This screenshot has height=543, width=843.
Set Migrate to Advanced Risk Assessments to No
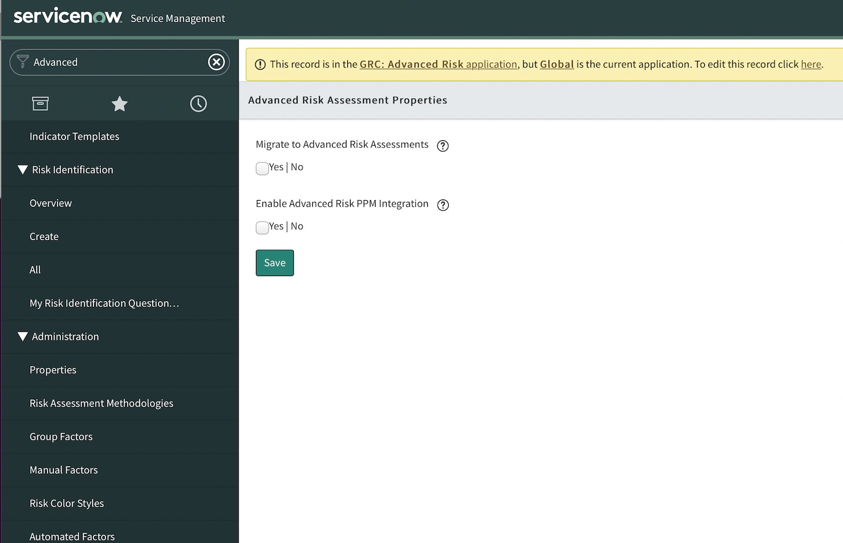(297, 166)
